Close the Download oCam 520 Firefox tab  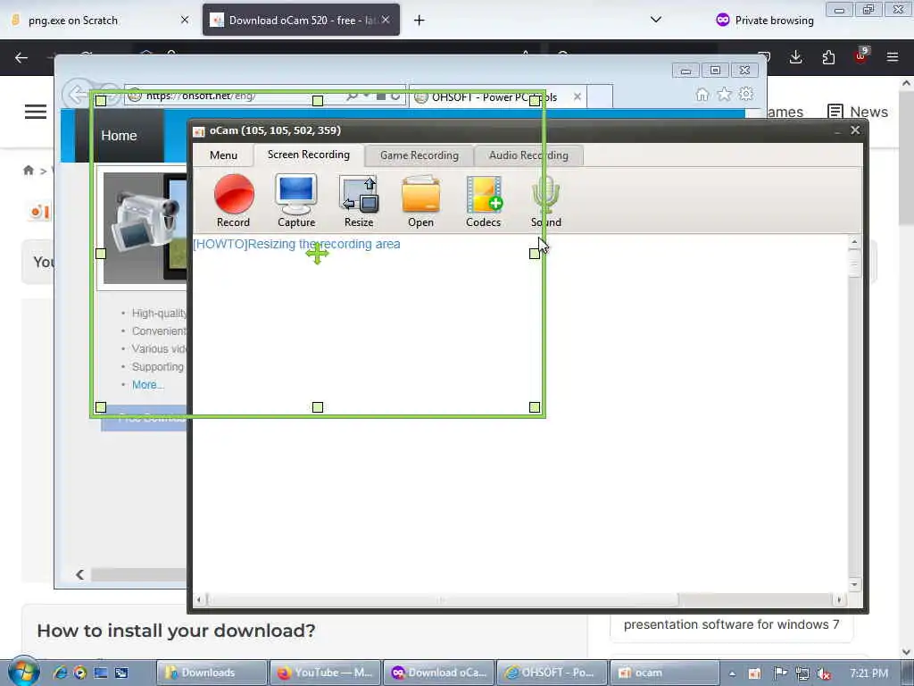tap(386, 20)
